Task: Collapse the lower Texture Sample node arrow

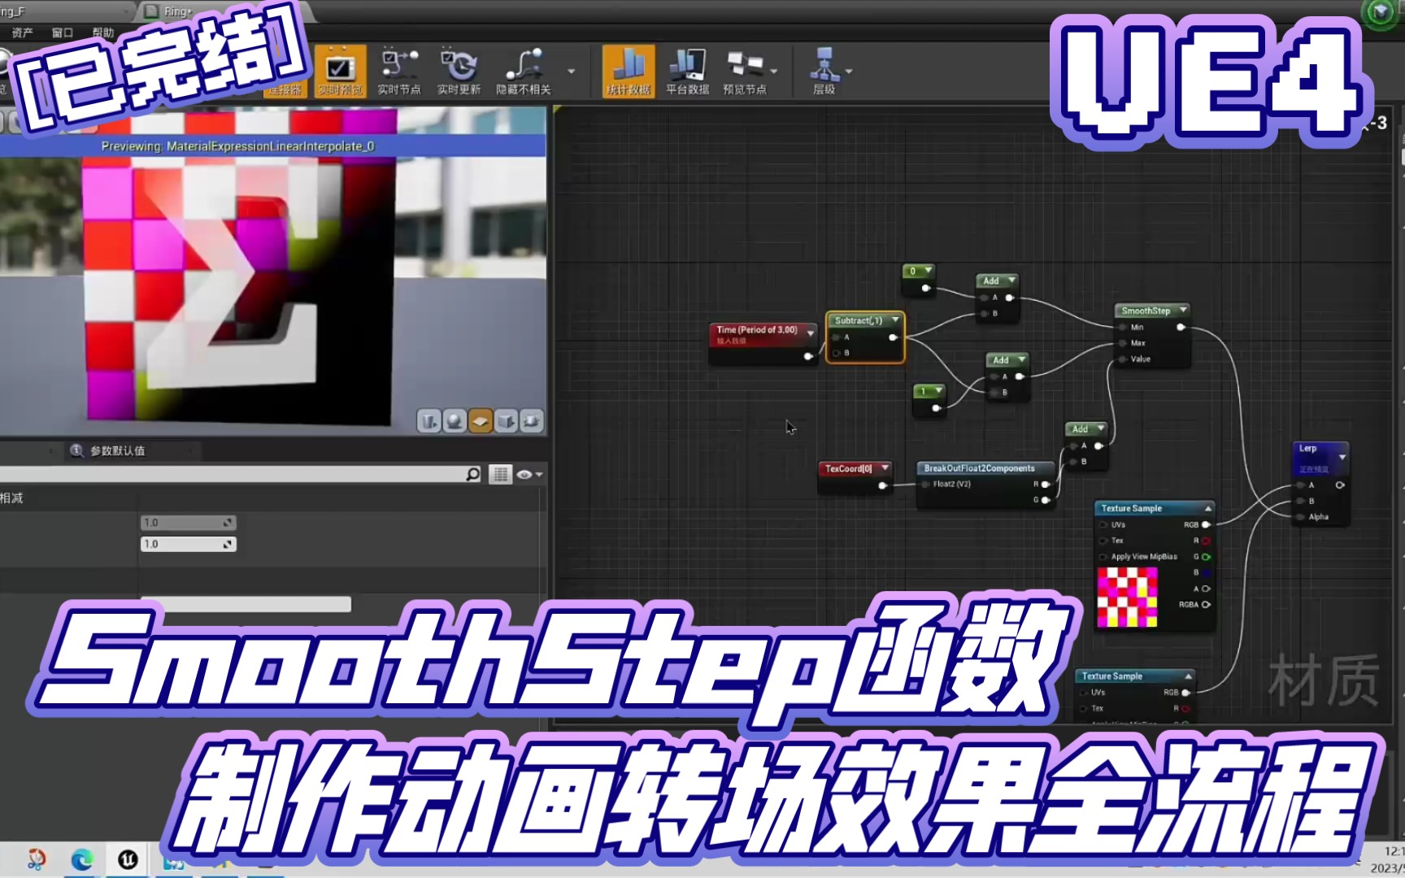Action: [x=1188, y=676]
